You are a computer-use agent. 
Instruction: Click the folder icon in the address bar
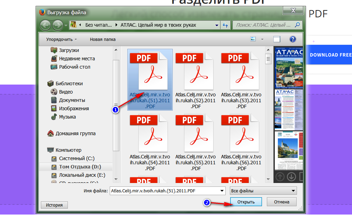click(x=73, y=25)
